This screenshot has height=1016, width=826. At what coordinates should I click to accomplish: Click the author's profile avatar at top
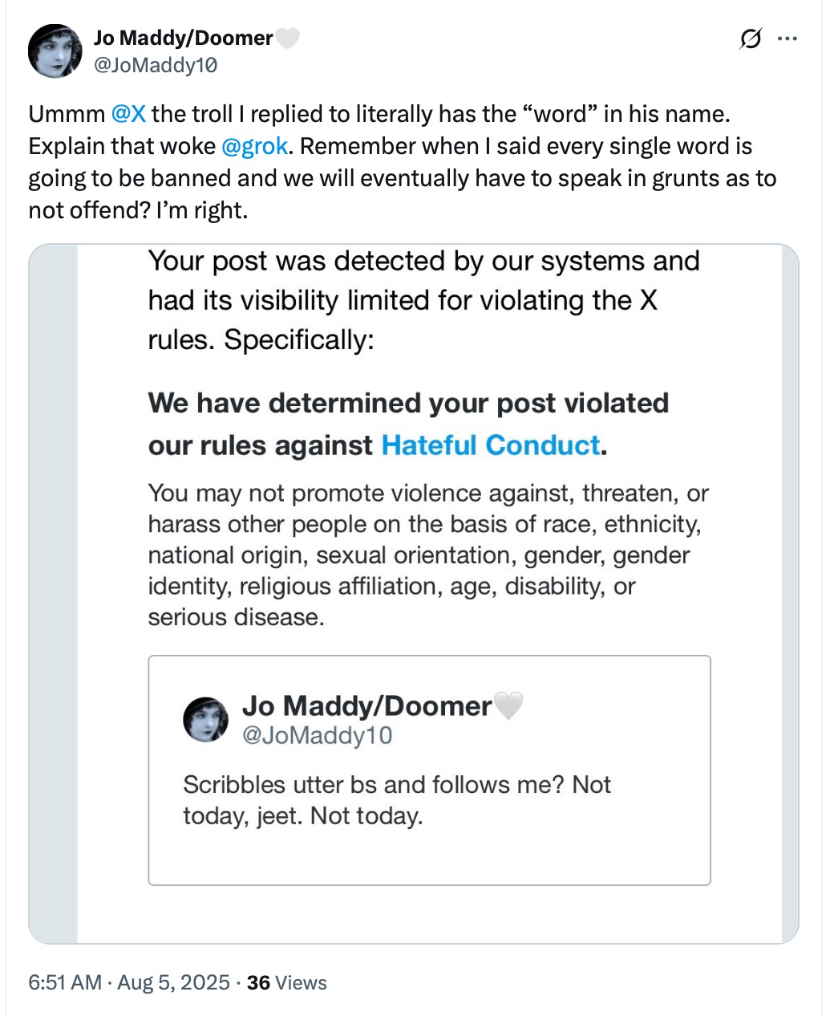coord(55,51)
